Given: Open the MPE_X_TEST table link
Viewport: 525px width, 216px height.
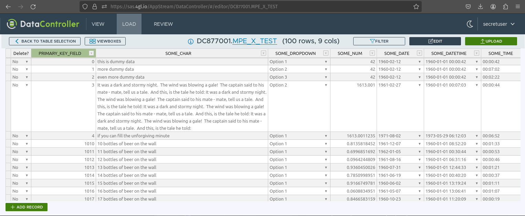Looking at the screenshot, I should coord(255,41).
